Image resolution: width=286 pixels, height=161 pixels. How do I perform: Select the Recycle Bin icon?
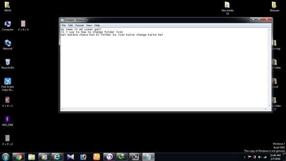(x=8, y=64)
